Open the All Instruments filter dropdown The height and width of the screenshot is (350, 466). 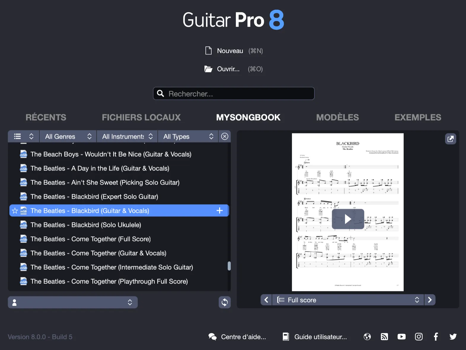(127, 137)
